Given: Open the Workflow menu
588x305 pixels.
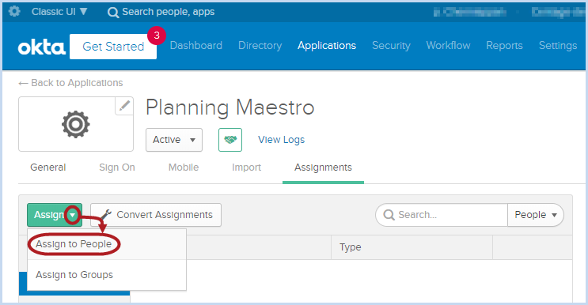Looking at the screenshot, I should [x=448, y=45].
